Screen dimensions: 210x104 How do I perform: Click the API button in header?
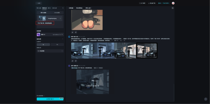pyautogui.click(x=142, y=3)
